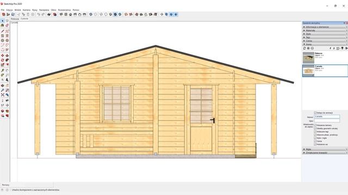Update scene icon in Sceny panel

pyautogui.click(x=304, y=48)
